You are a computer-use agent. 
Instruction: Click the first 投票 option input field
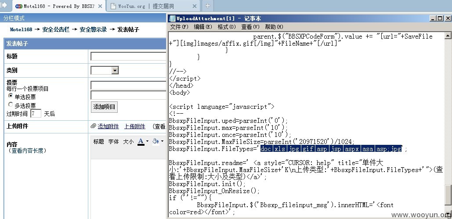click(128, 85)
